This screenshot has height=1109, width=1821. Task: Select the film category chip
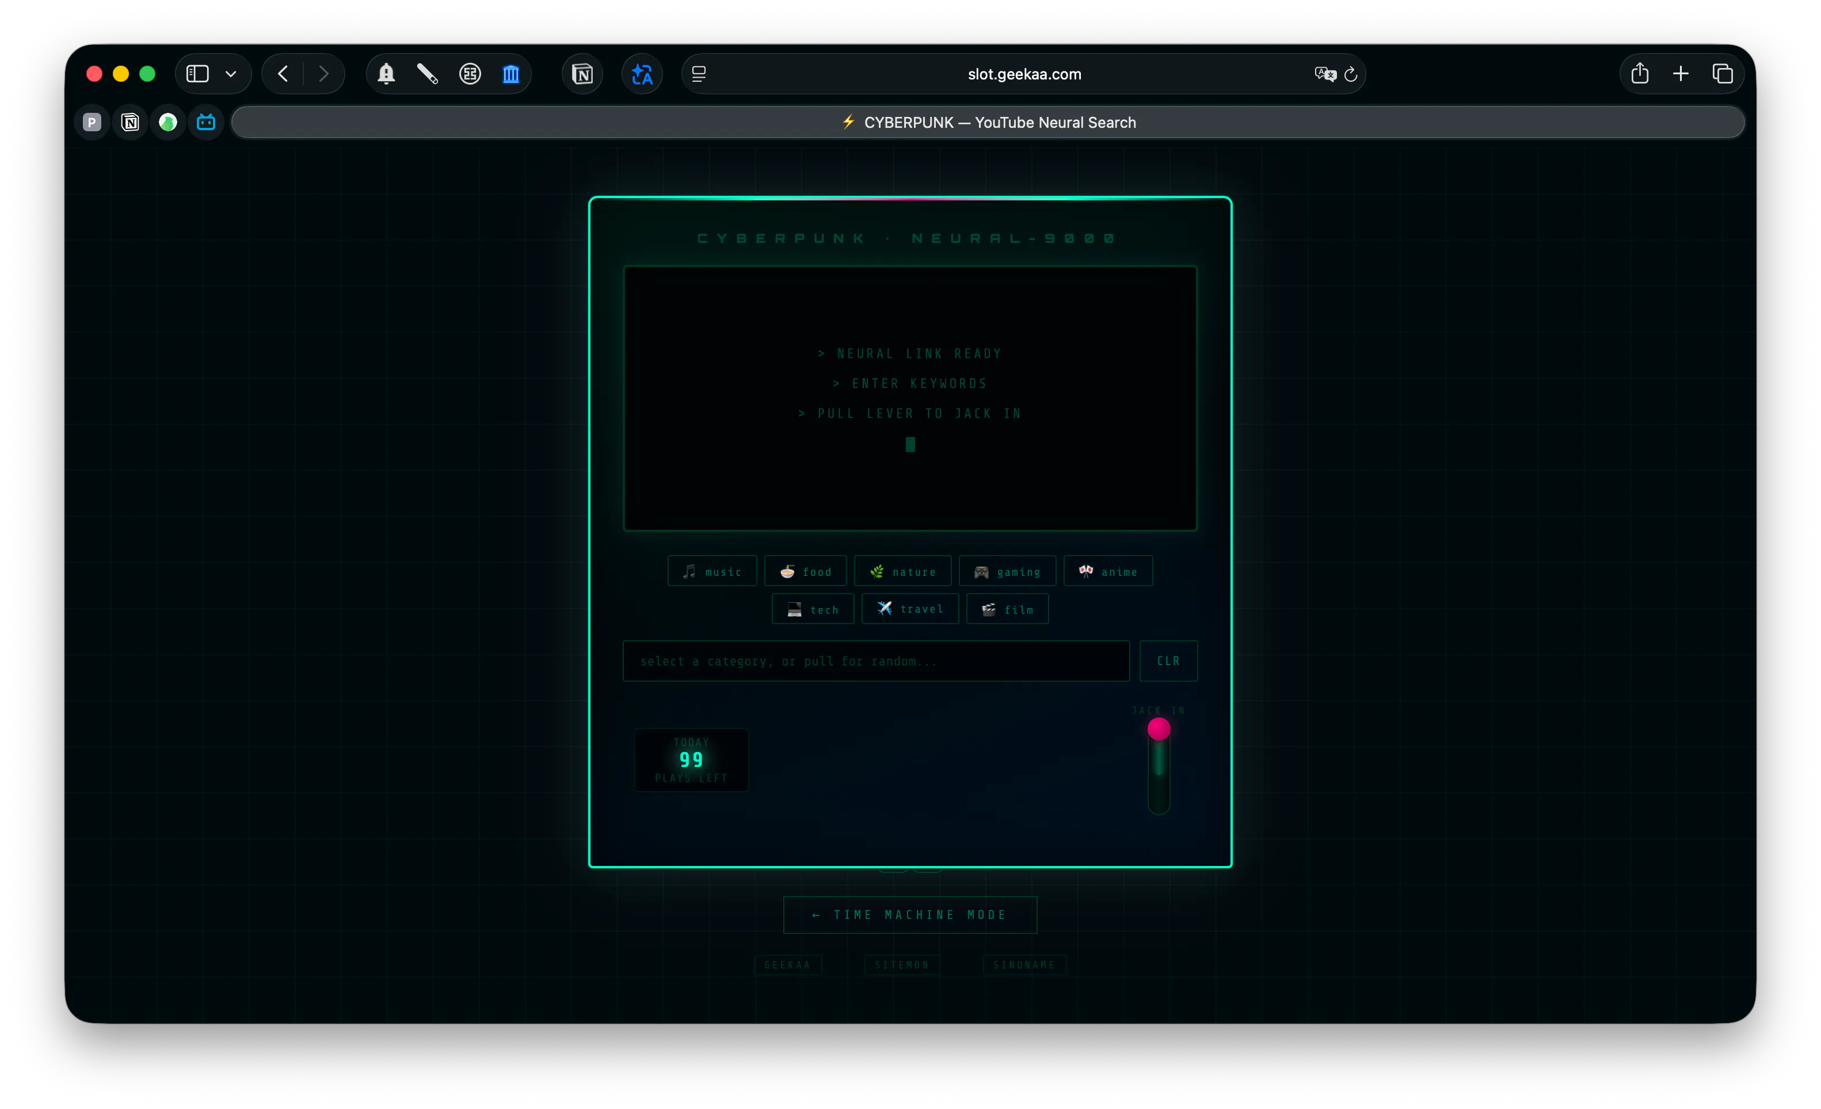click(1007, 609)
